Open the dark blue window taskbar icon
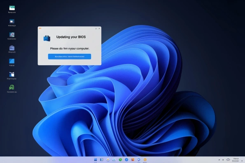 click(102, 160)
